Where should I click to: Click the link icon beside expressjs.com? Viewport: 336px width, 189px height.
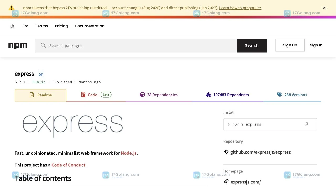click(x=226, y=181)
